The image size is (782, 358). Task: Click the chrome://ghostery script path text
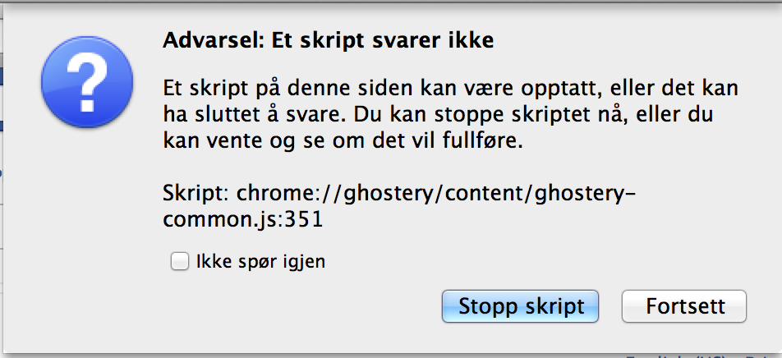[x=399, y=206]
